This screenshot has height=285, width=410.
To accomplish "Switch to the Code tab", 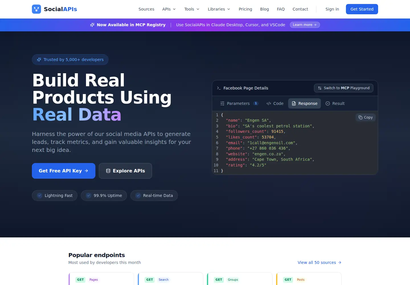I will pyautogui.click(x=275, y=103).
